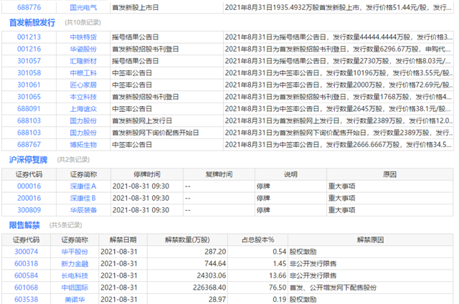459x304 pixels.
Task: Open 汇隆新材 stock link
Action: 83,61
